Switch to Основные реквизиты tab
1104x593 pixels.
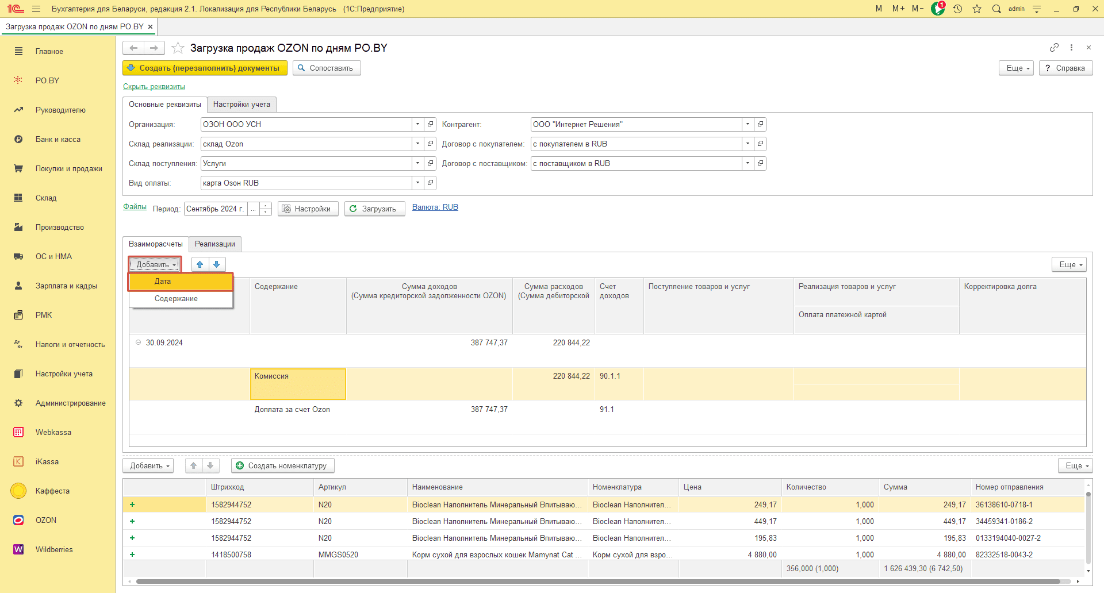(165, 104)
